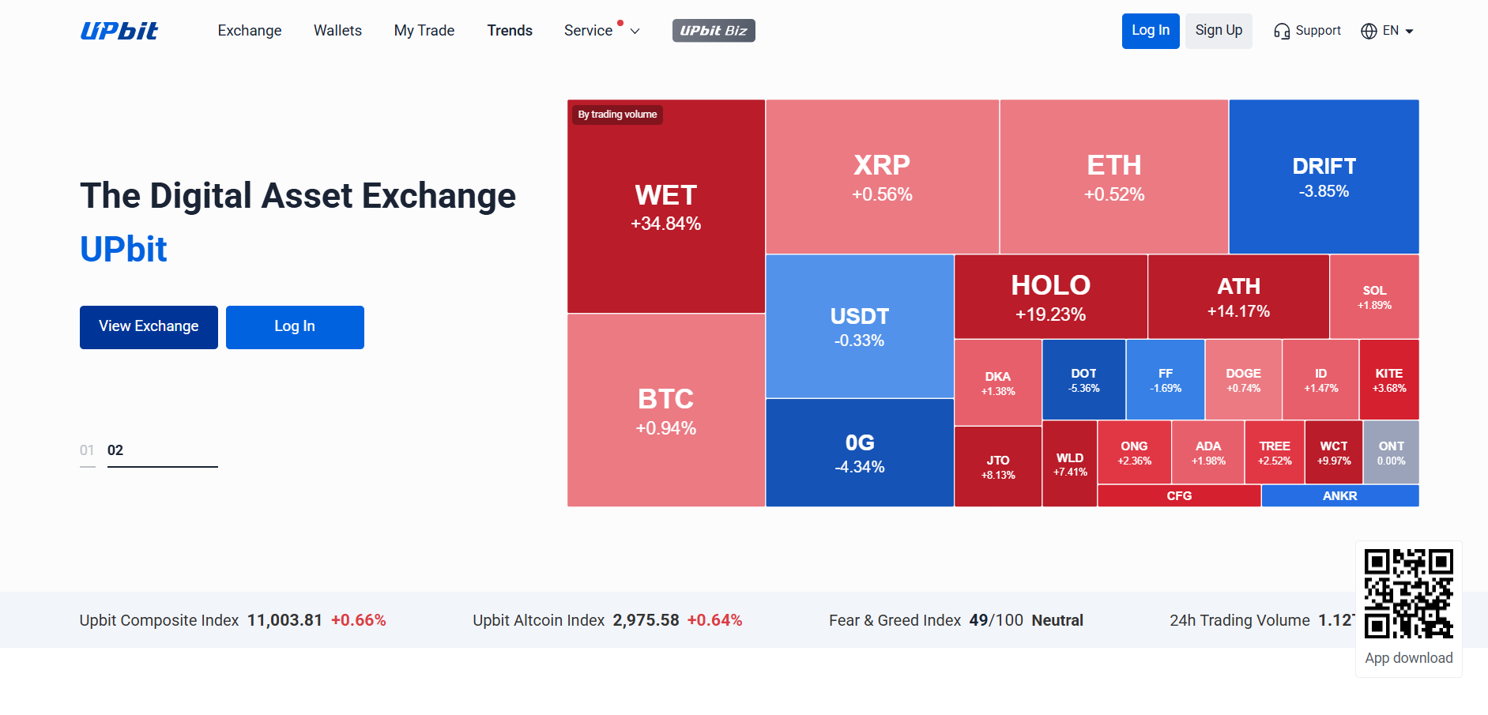Click the Support headset icon
This screenshot has height=715, width=1488.
(1282, 30)
